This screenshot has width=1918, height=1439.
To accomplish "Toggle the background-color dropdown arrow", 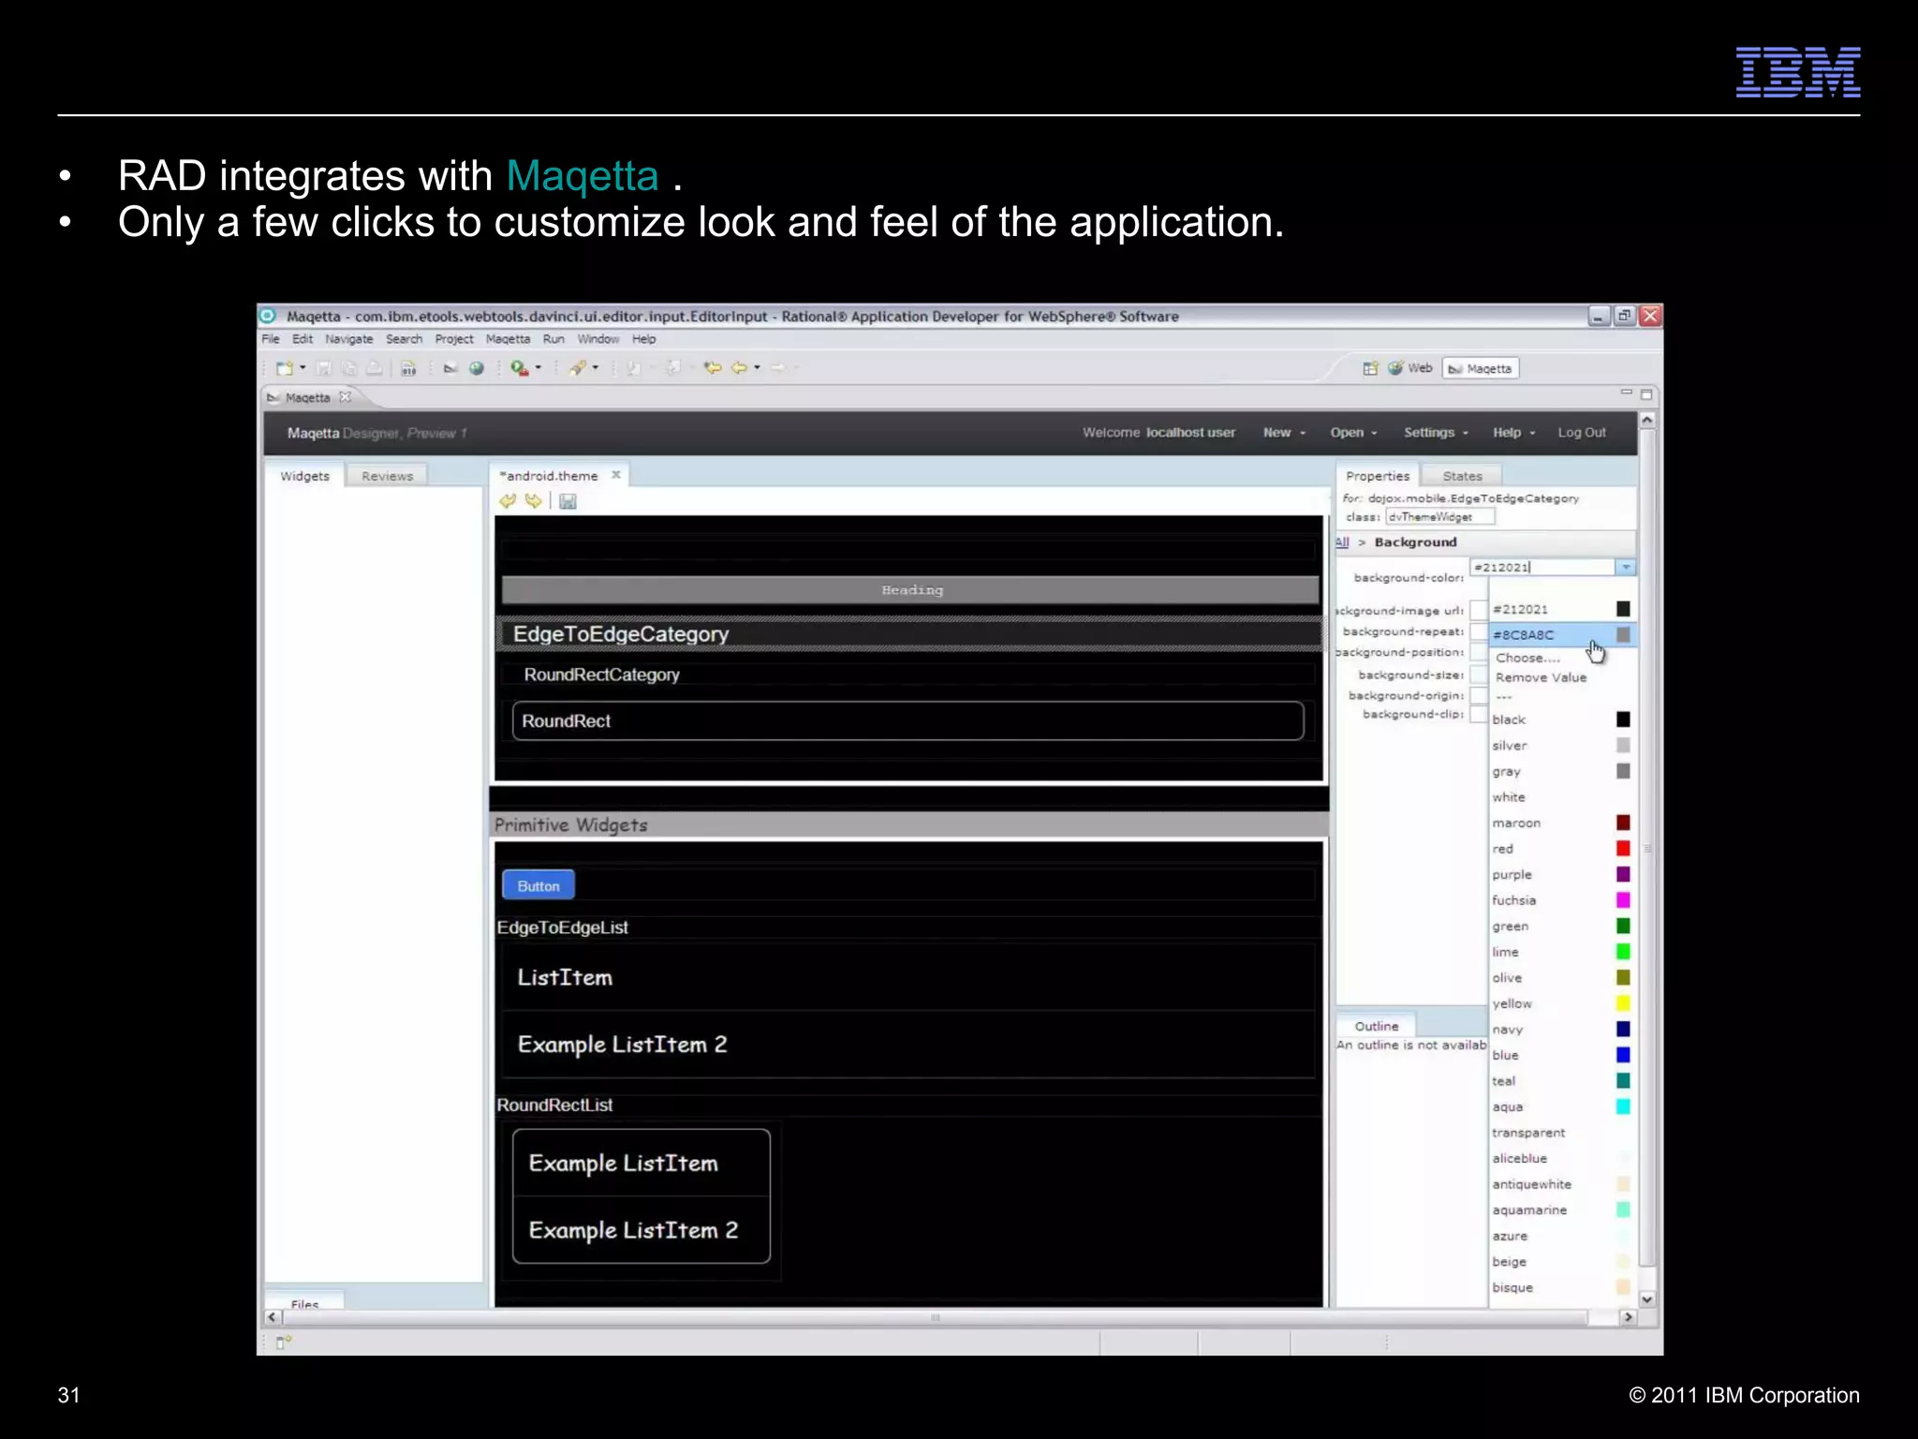I will coord(1626,568).
